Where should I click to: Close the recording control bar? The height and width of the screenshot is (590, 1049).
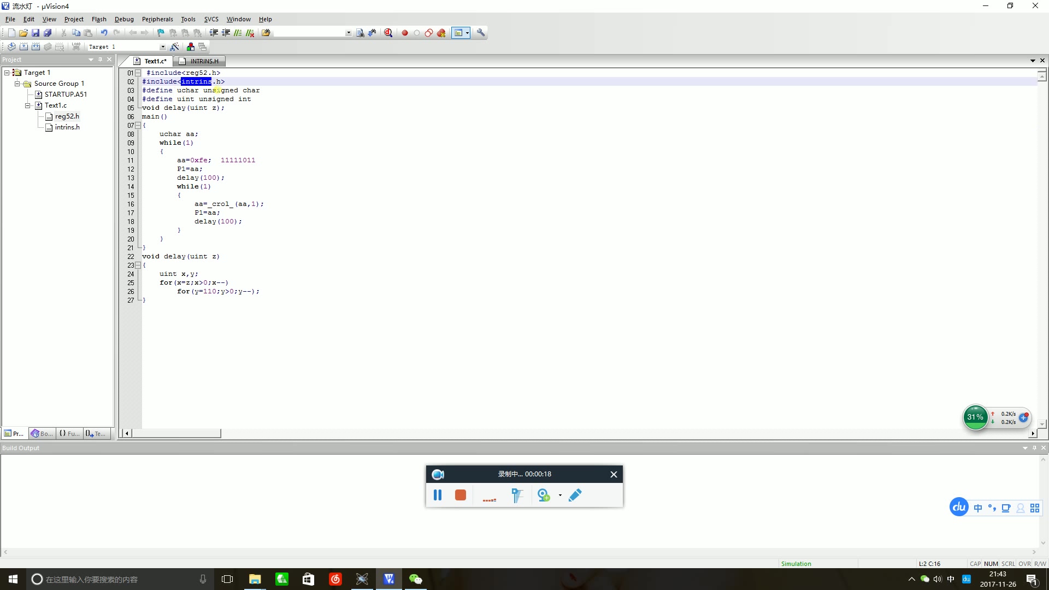[614, 474]
